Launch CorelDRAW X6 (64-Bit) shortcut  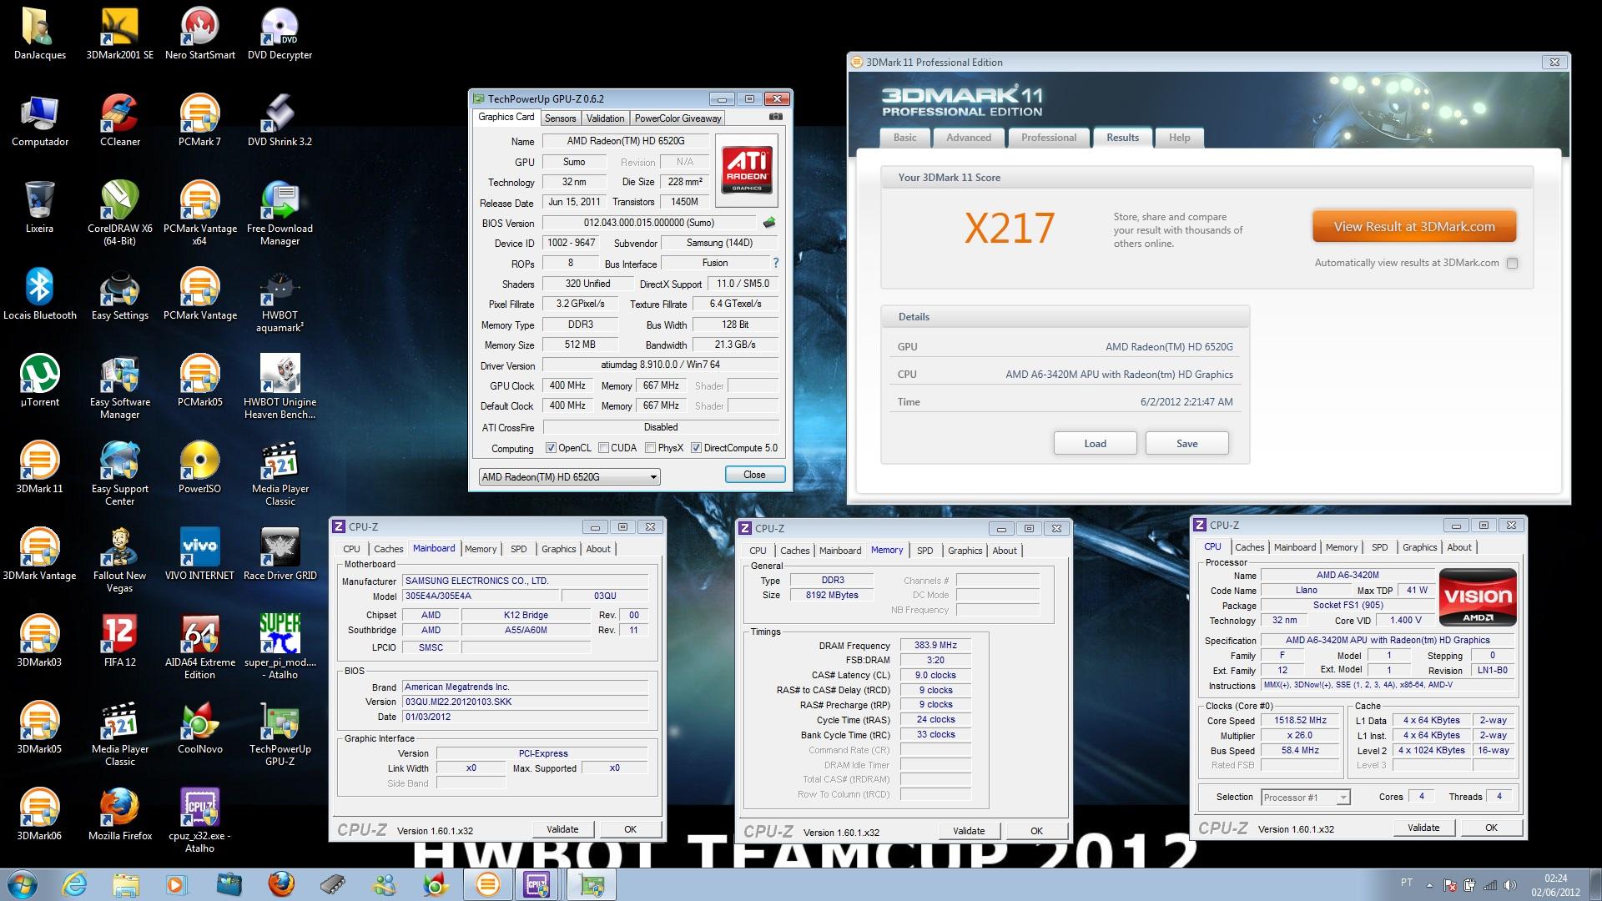pos(119,213)
